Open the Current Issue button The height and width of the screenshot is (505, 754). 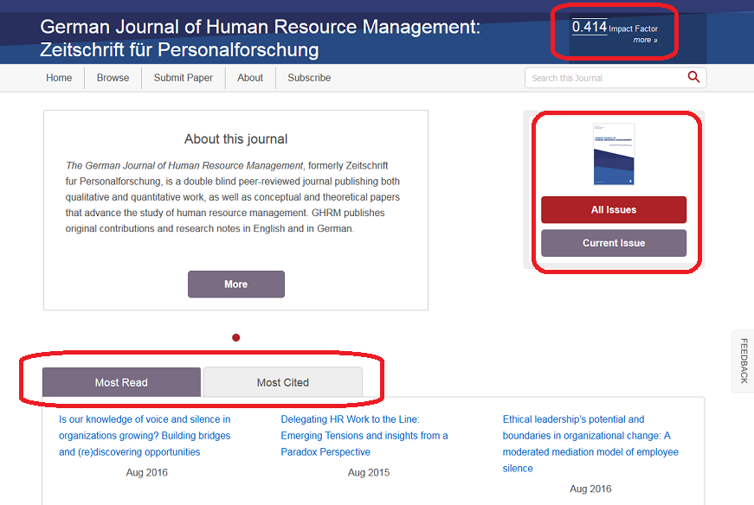613,243
